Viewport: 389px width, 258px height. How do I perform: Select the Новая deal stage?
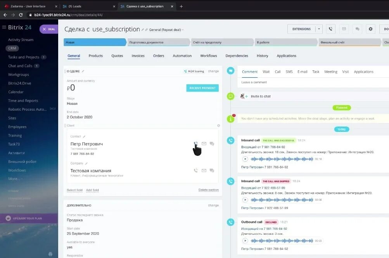point(95,42)
